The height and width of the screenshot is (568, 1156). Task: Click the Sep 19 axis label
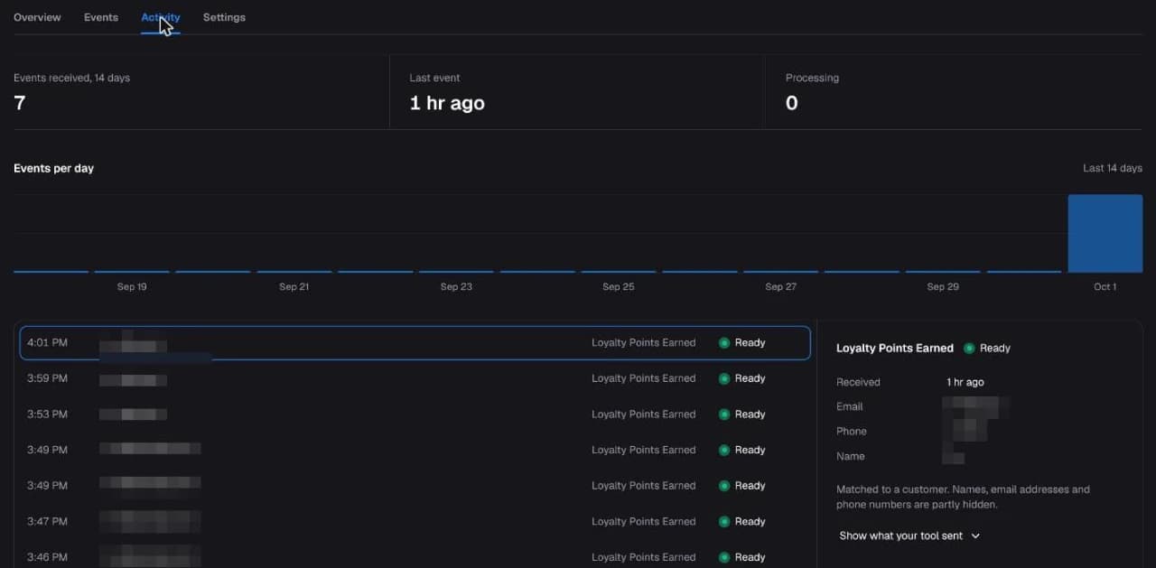tap(132, 286)
